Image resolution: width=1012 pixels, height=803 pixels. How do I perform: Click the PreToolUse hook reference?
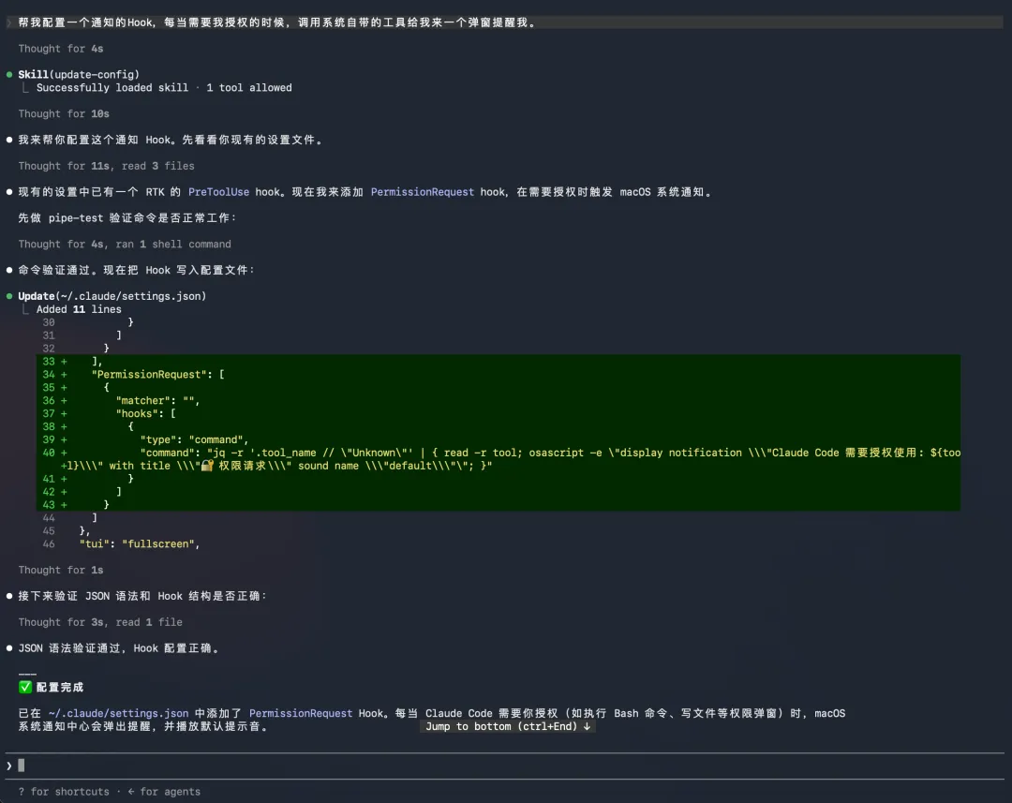point(218,192)
